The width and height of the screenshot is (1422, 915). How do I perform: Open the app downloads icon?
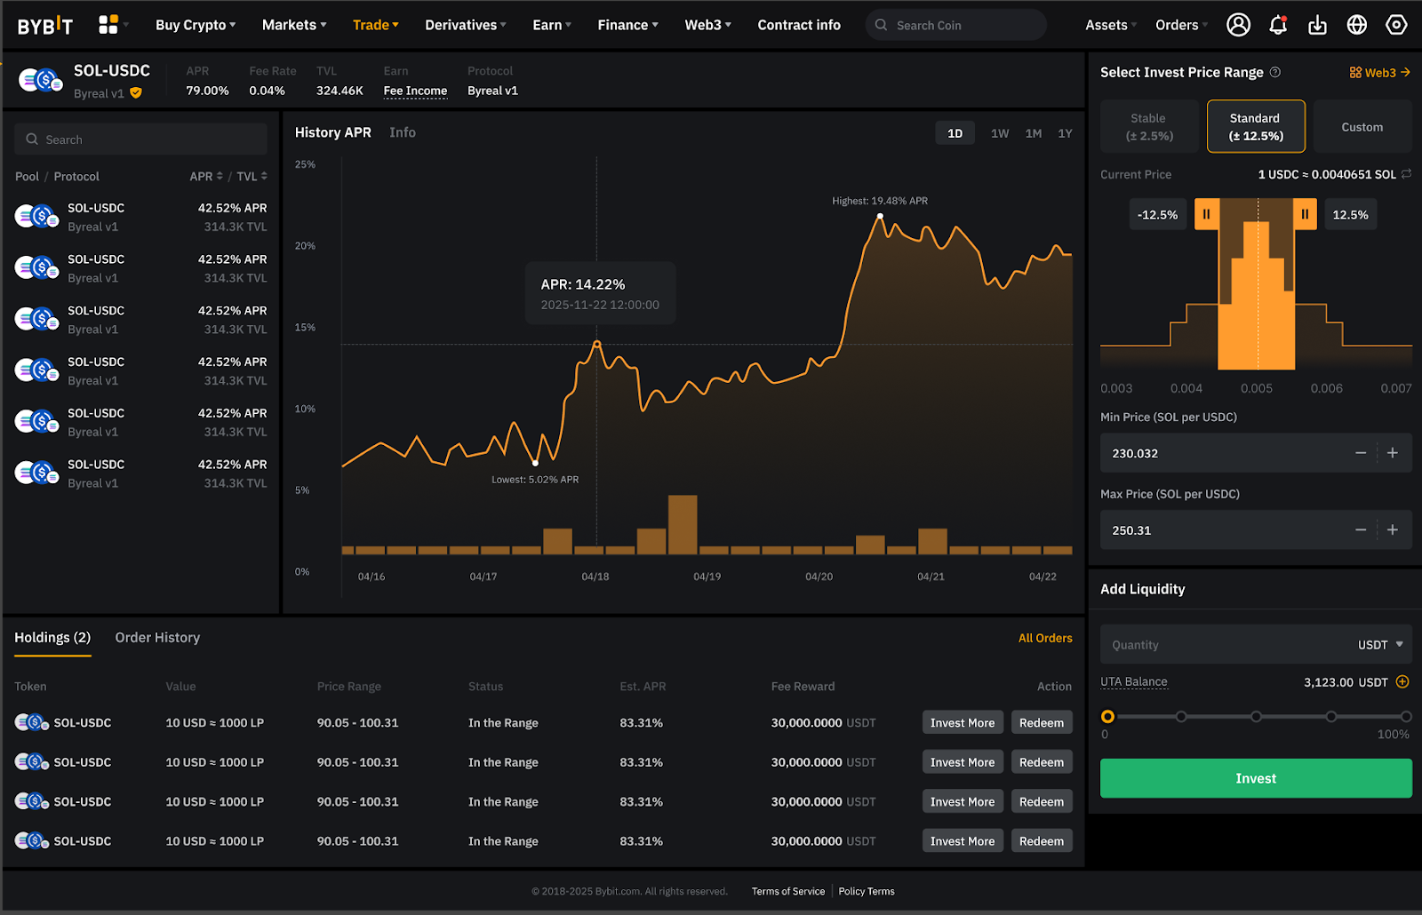[x=1317, y=24]
